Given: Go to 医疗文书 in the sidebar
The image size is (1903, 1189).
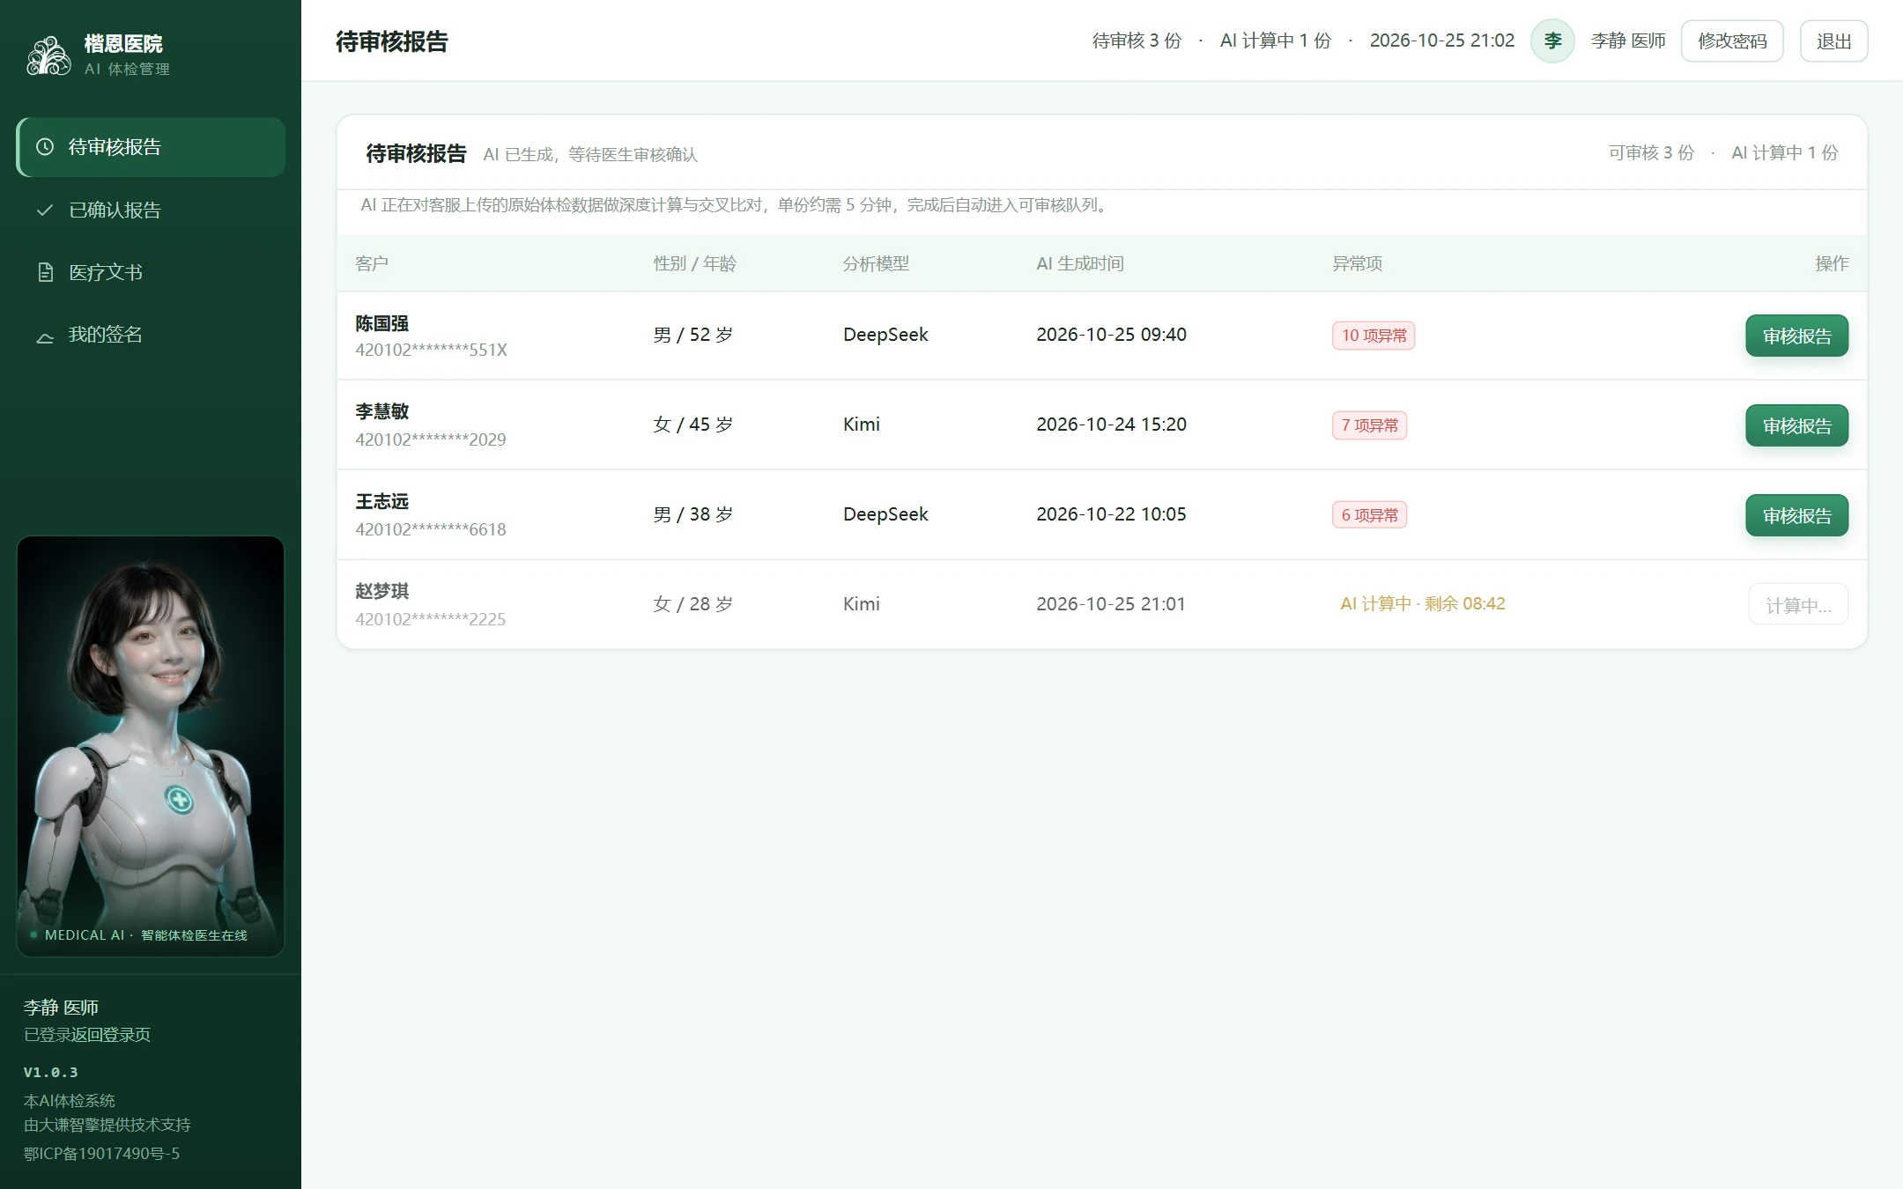Looking at the screenshot, I should pyautogui.click(x=151, y=272).
